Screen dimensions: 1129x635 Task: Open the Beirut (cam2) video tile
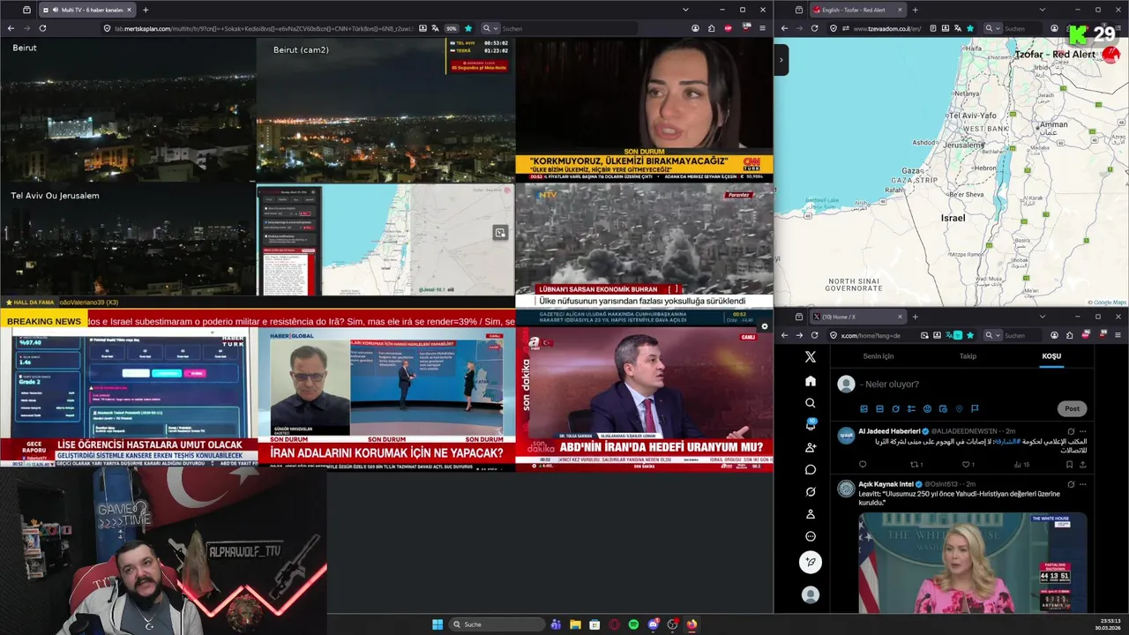pos(385,110)
